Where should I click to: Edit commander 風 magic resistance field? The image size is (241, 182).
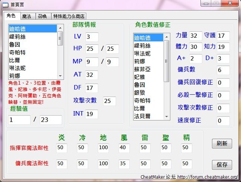tap(124, 148)
